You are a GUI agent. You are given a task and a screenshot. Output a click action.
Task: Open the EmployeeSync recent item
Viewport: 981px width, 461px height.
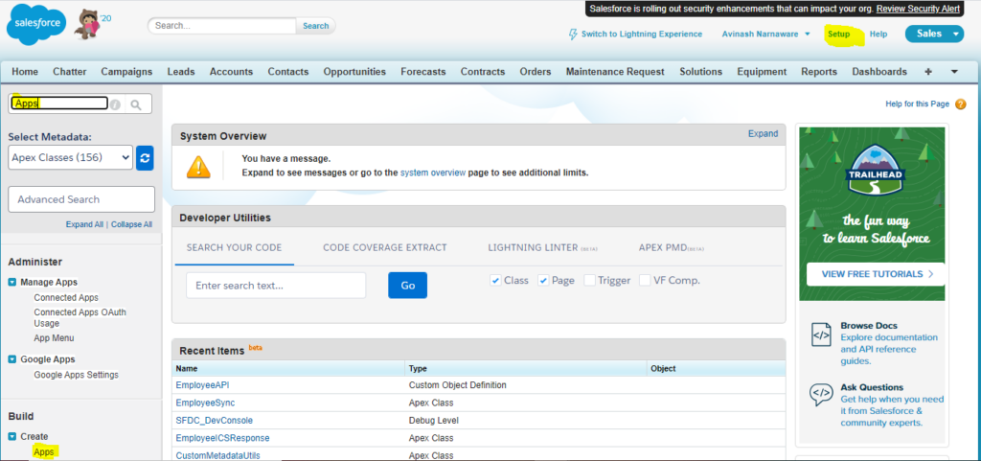[x=205, y=403]
